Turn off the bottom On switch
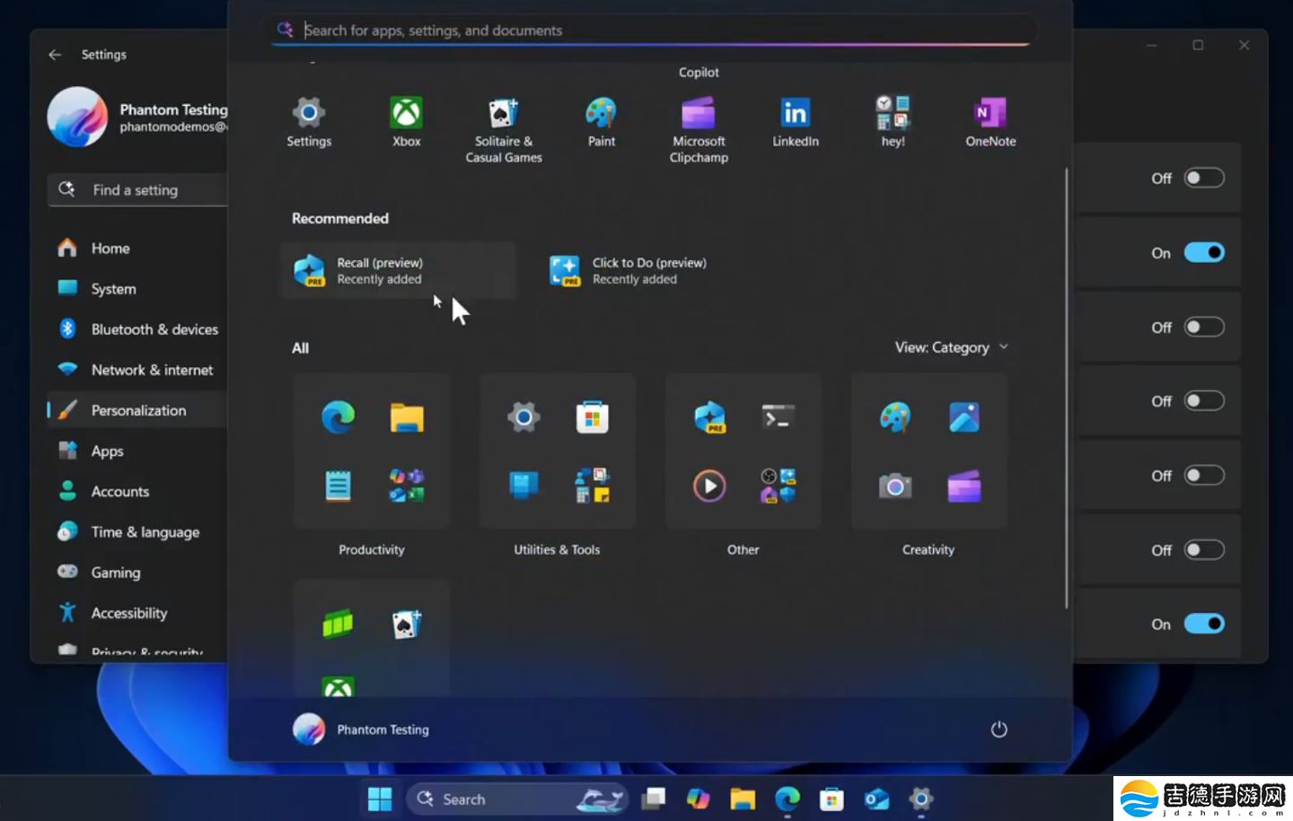 tap(1203, 624)
